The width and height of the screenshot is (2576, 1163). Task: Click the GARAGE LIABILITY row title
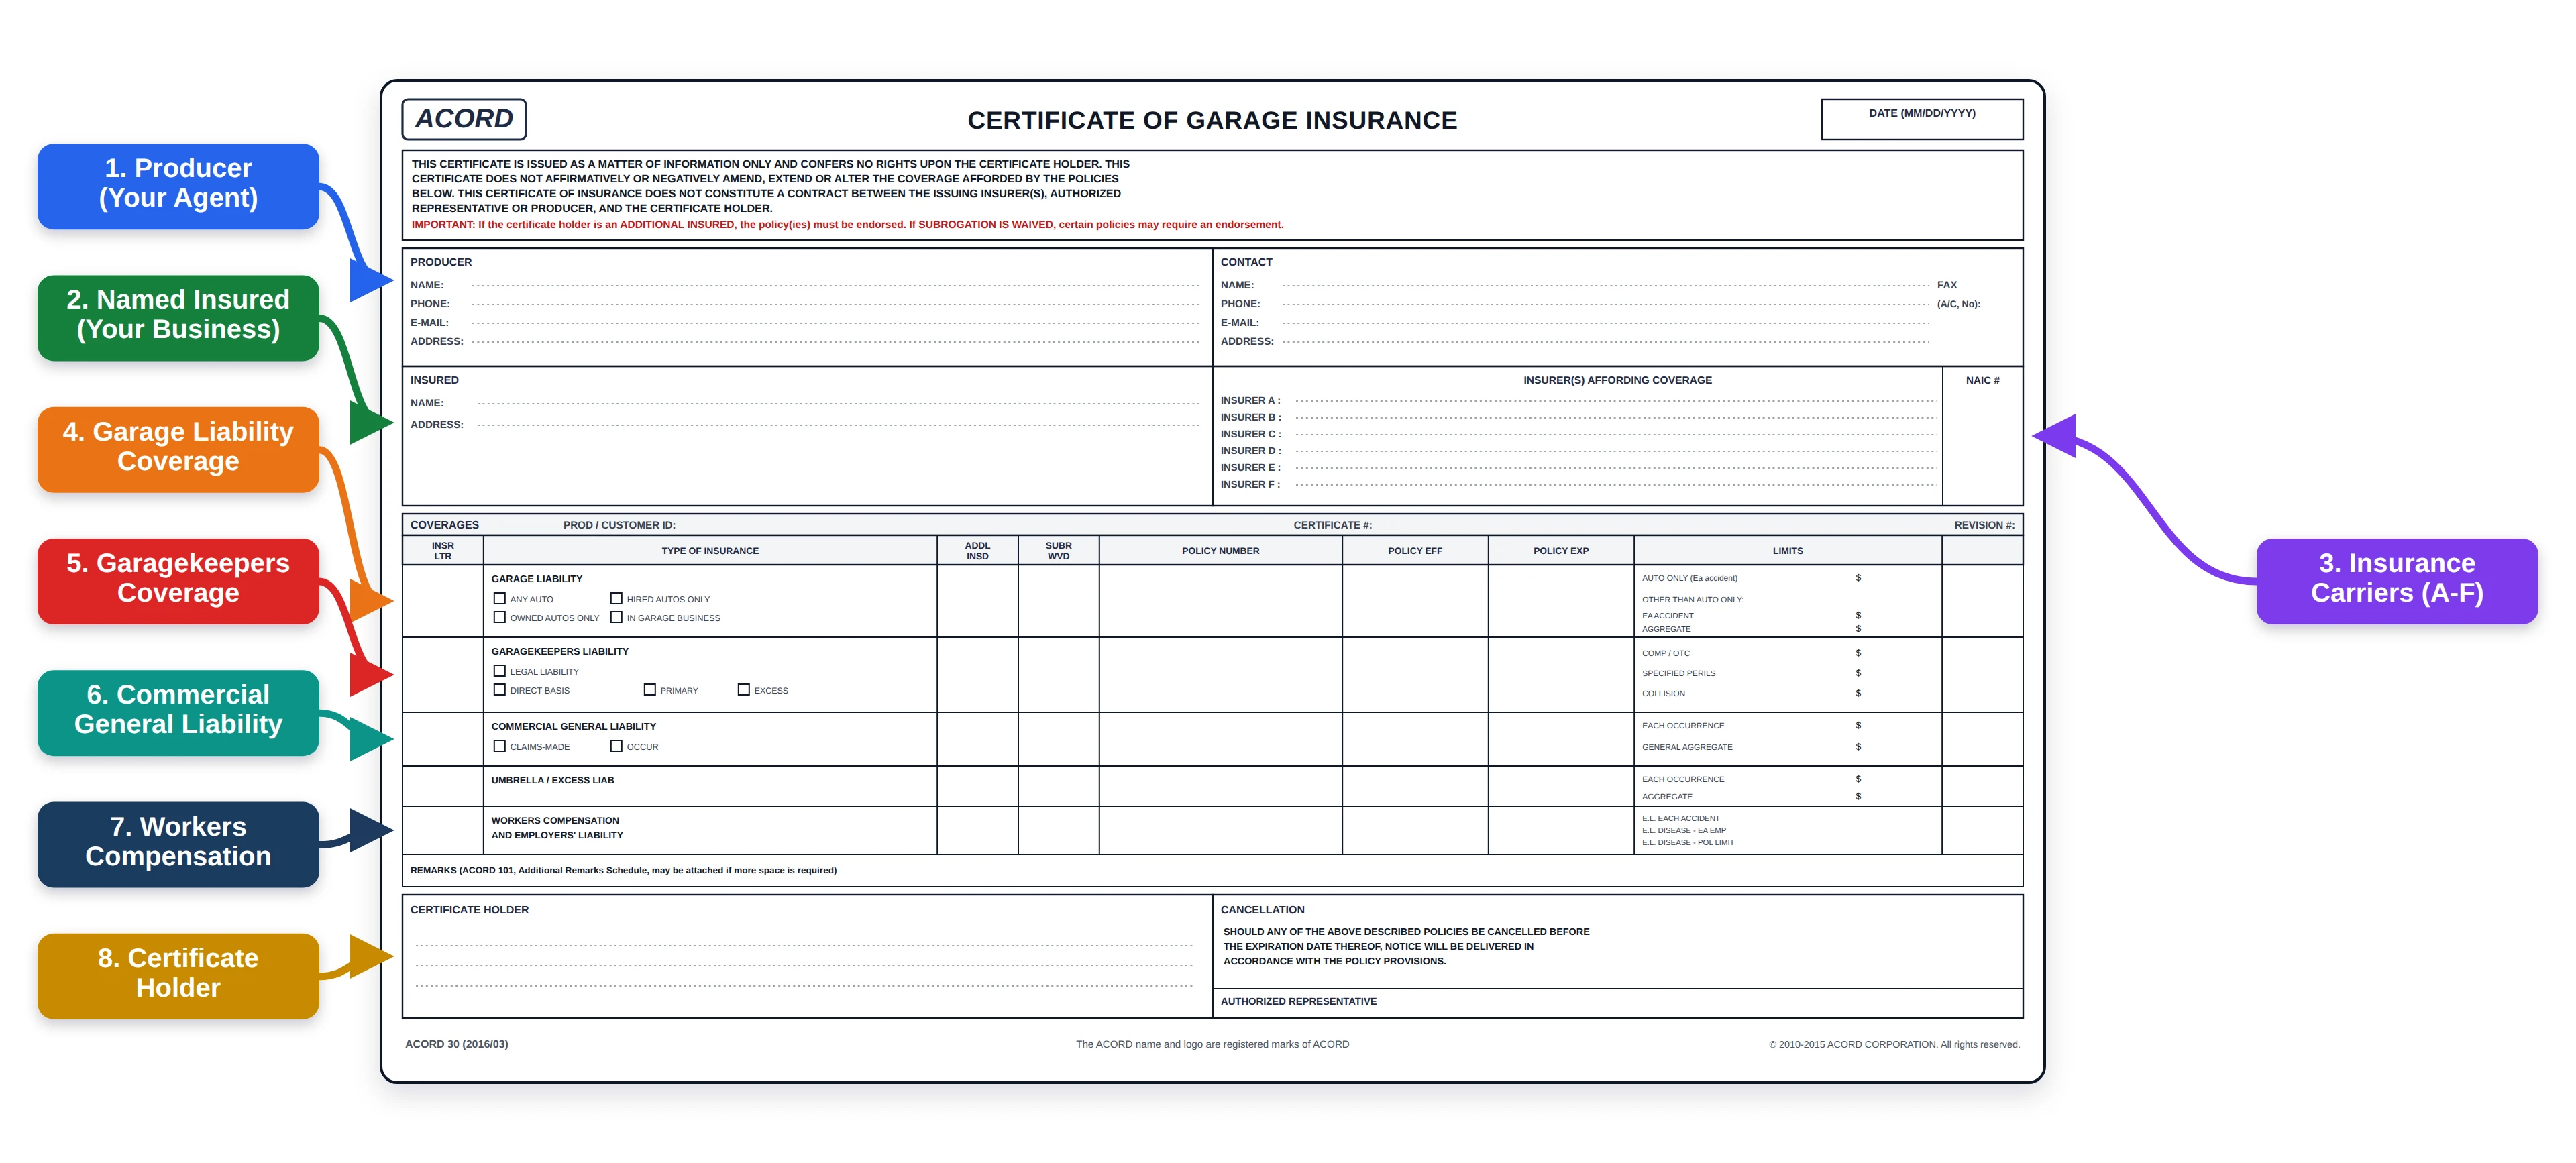click(x=537, y=579)
